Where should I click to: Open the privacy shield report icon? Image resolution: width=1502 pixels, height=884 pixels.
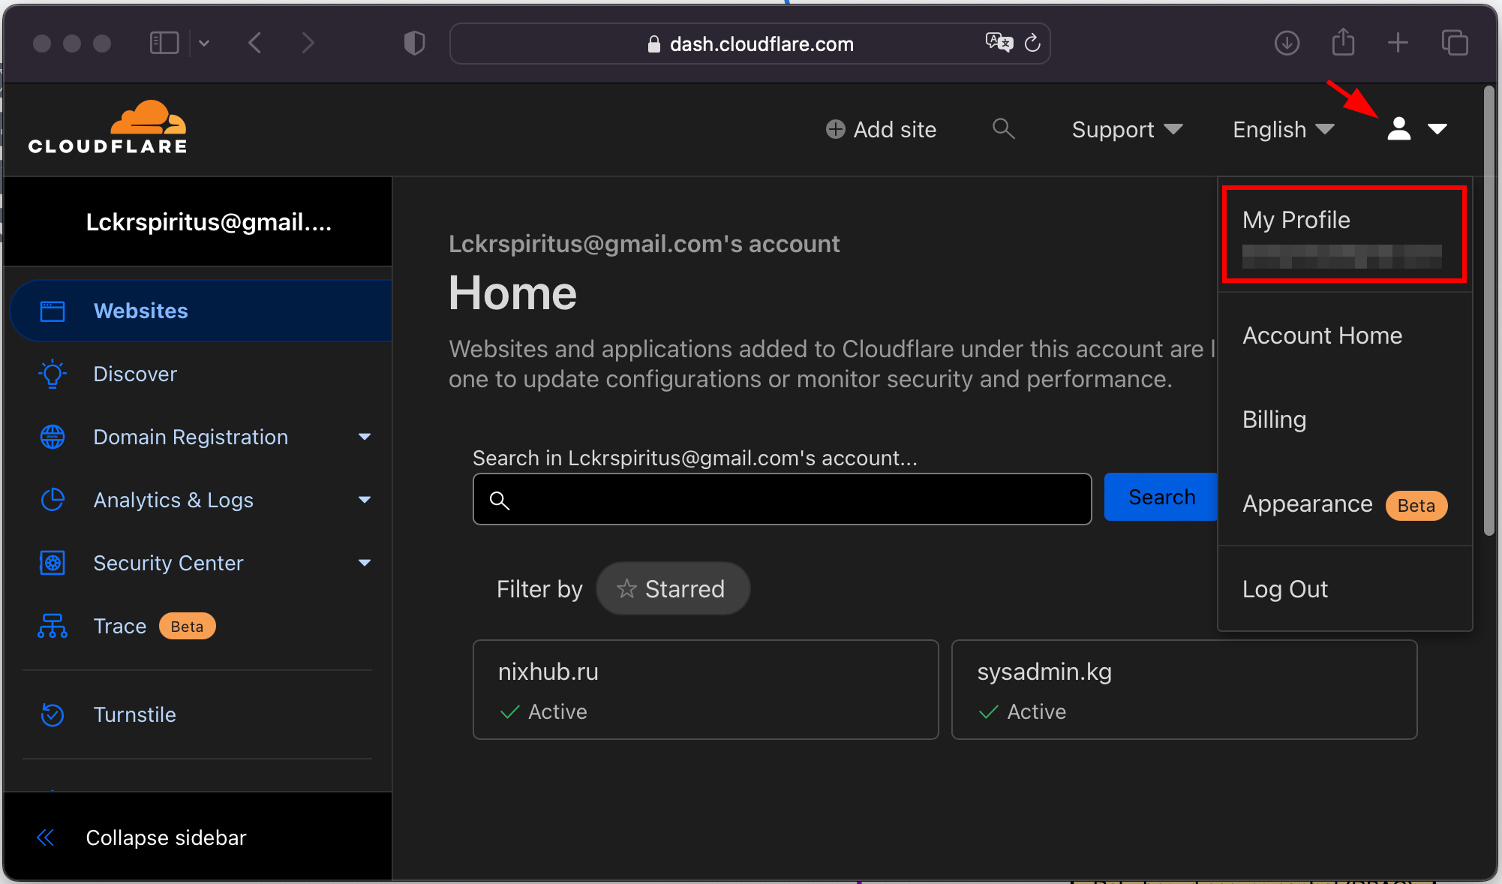414,44
